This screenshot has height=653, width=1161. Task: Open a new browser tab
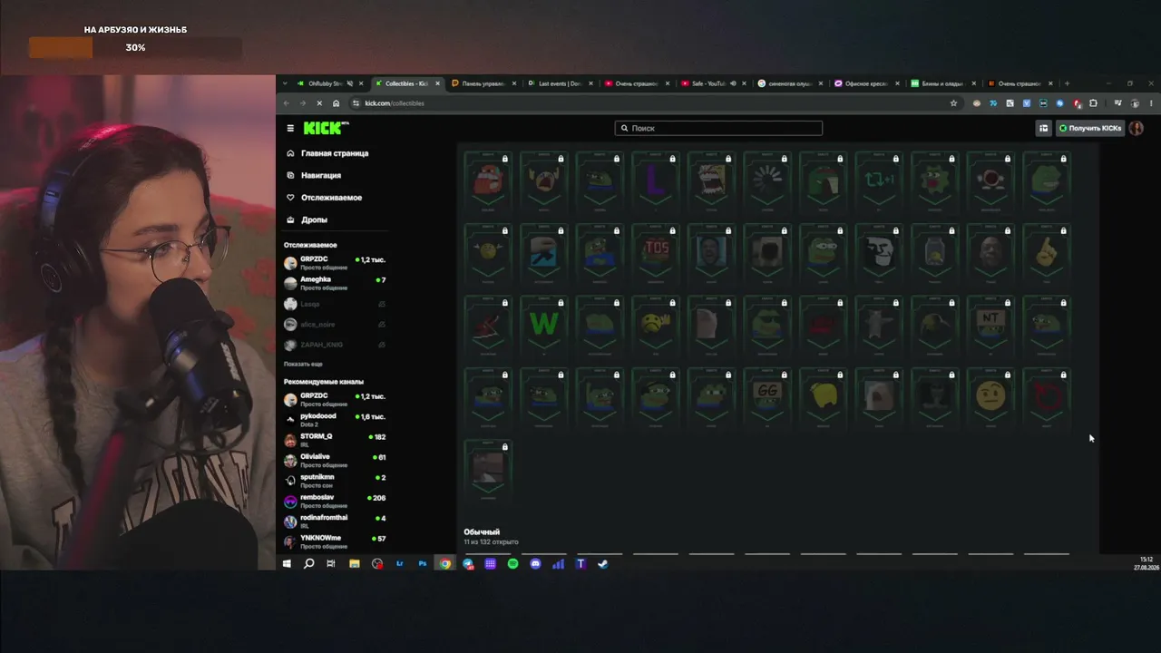(x=1067, y=83)
